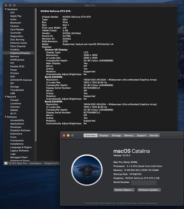
Task: Select Volumes under Network
Action: click(15, 107)
